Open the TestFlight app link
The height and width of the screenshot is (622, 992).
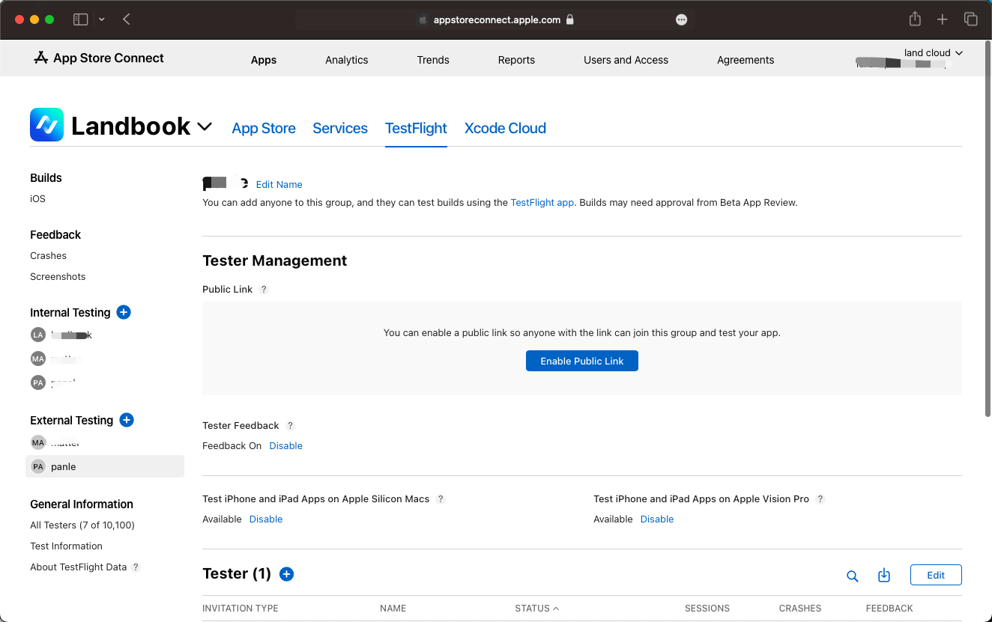[542, 203]
